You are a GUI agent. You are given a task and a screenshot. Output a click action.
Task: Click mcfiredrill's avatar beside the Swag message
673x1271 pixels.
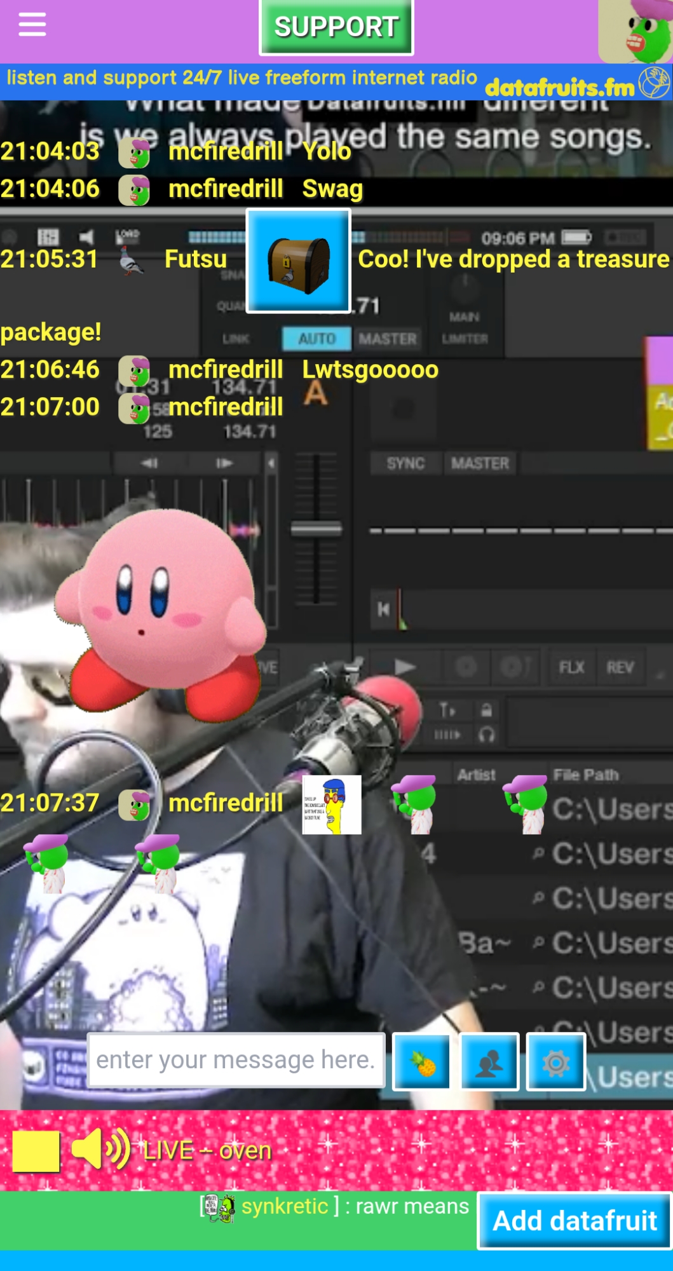point(134,190)
